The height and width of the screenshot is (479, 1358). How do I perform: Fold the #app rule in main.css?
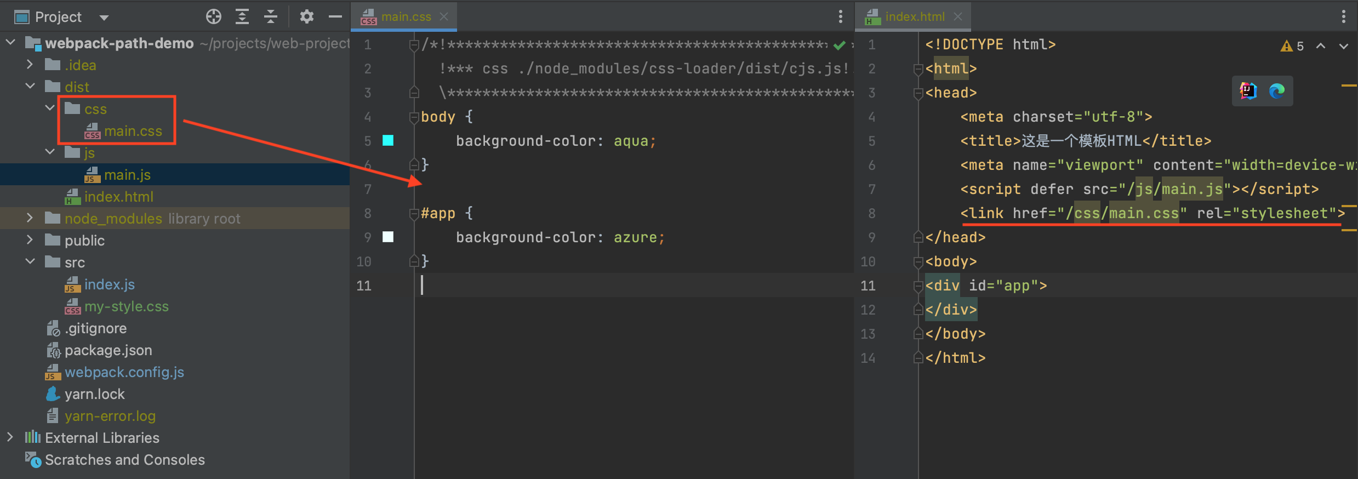pos(414,213)
